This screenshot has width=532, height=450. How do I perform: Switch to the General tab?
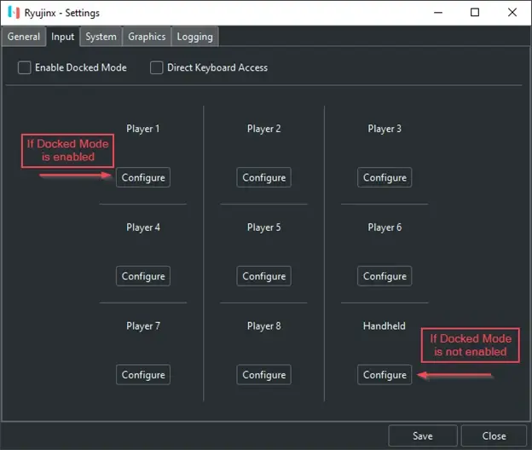(x=24, y=37)
